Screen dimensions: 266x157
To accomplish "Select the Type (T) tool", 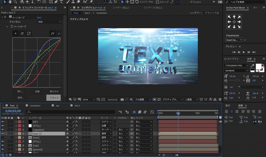I will 61,2.
